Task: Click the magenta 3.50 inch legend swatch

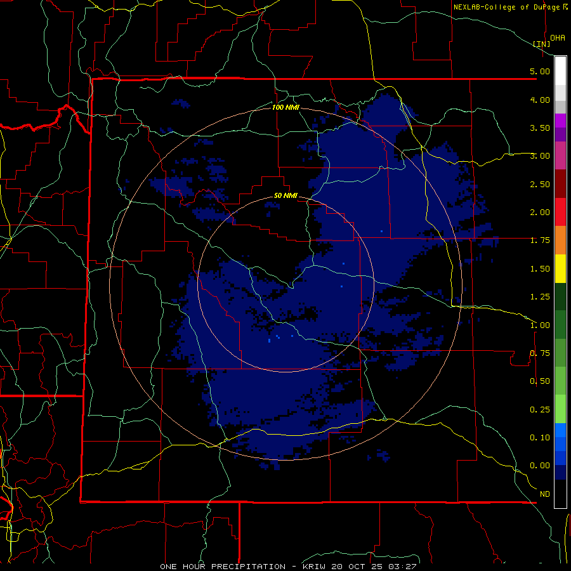Action: (560, 121)
